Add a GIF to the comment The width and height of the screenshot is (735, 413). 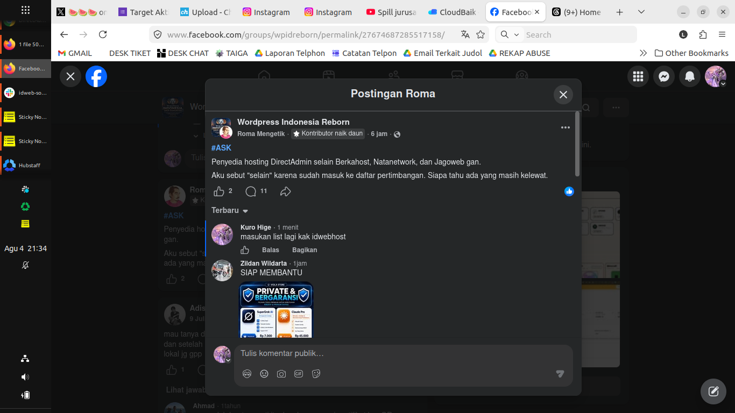(x=299, y=374)
